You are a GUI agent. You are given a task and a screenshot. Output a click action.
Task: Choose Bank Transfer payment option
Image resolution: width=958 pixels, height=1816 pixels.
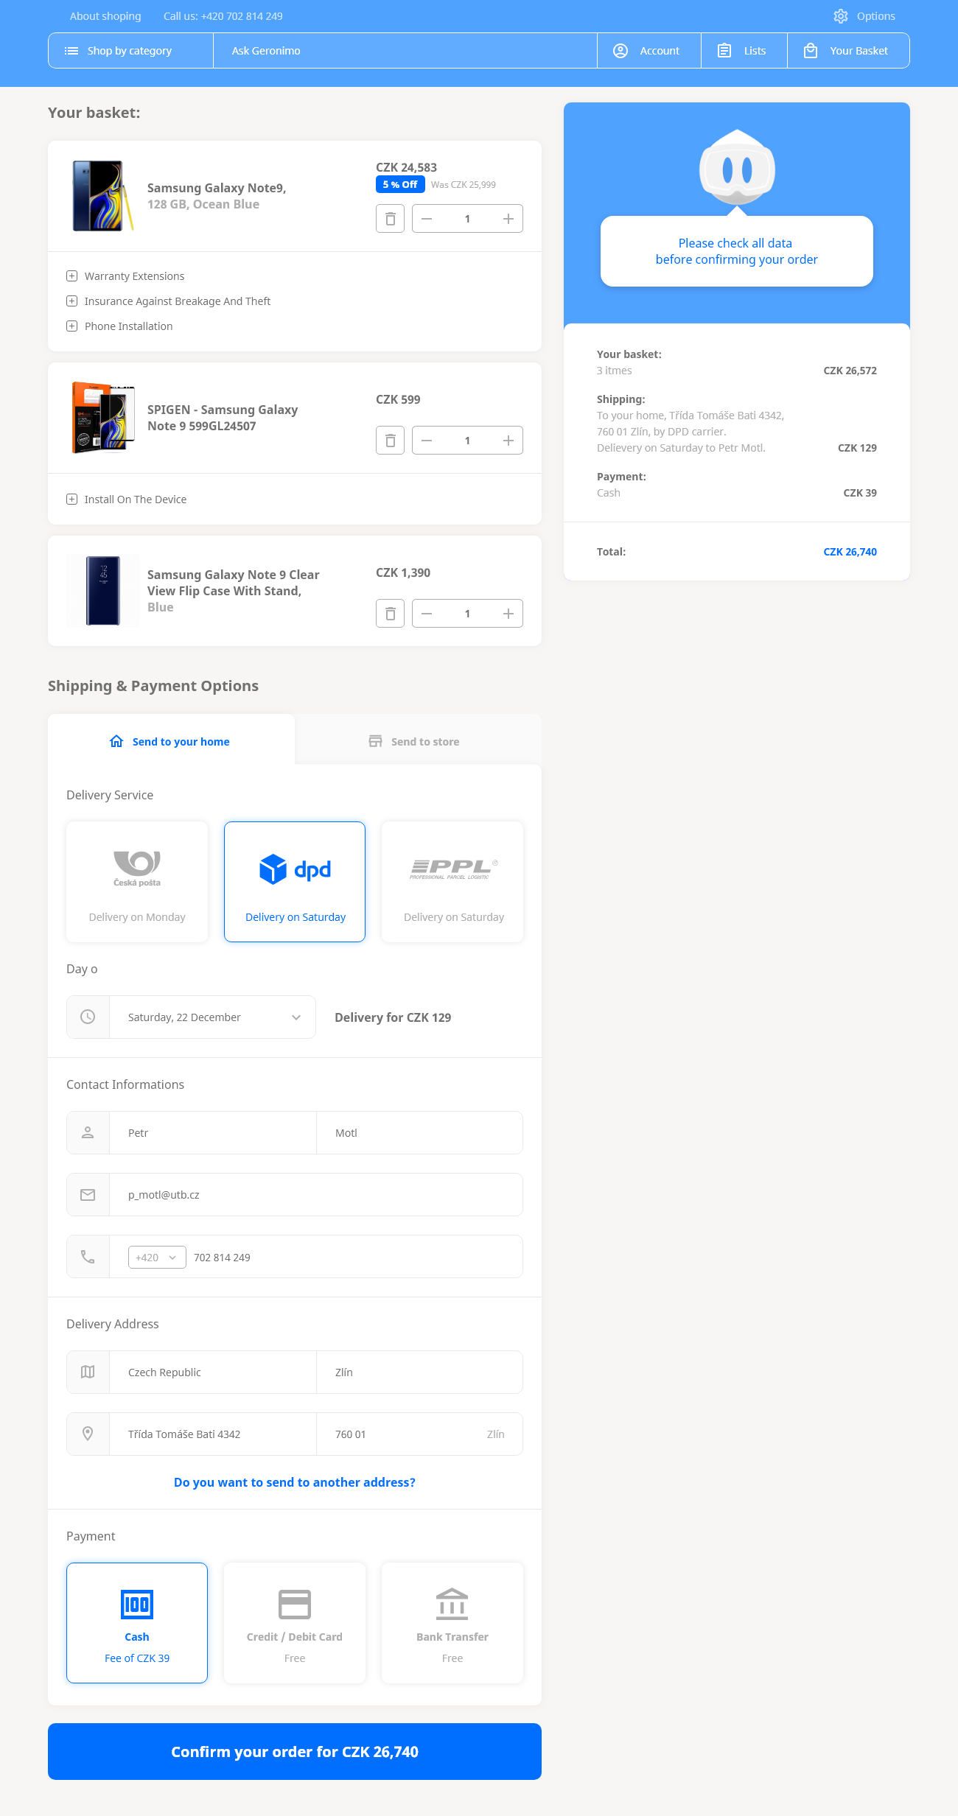[x=452, y=1622]
